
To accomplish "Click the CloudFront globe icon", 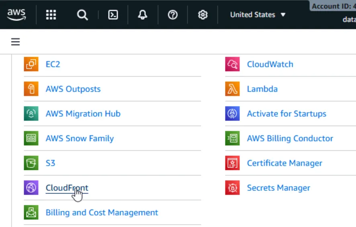I will 31,188.
